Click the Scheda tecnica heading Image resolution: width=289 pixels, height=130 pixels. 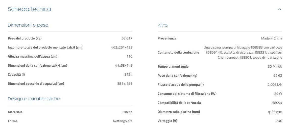[x=29, y=9]
